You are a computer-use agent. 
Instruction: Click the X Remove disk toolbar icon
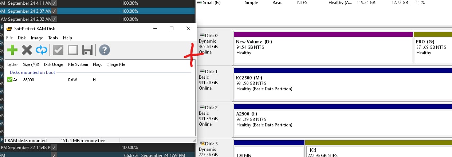point(27,50)
